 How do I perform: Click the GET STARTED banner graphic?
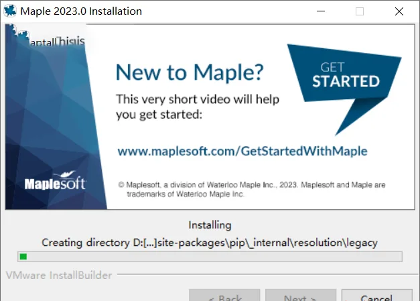pos(344,89)
